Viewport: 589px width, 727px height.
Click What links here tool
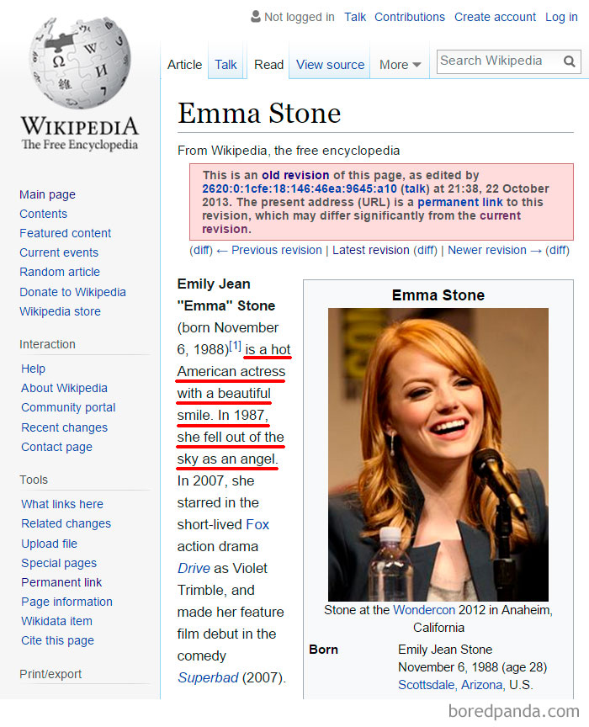[x=62, y=504]
